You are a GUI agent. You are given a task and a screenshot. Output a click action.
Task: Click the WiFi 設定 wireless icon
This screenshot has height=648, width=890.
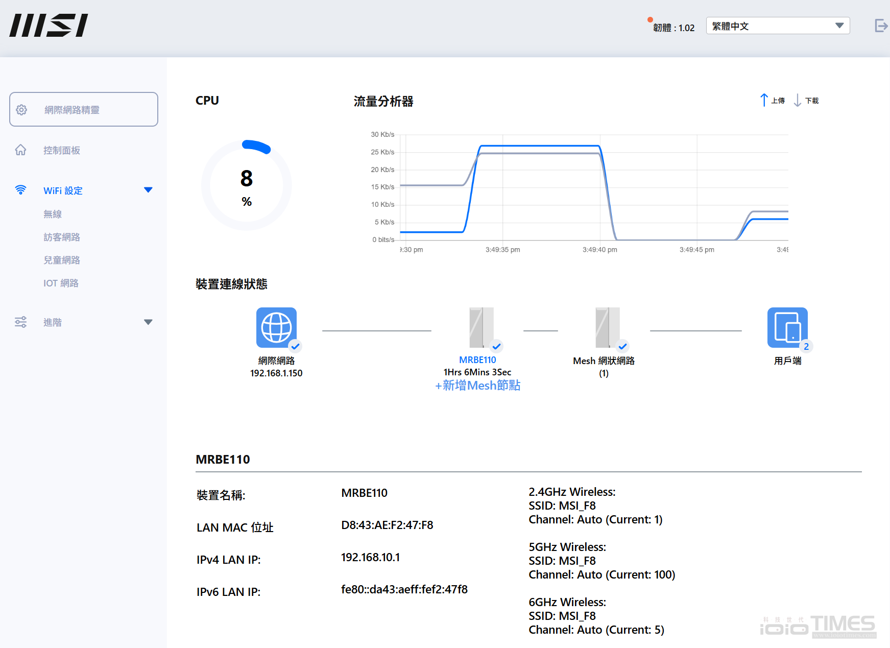[x=20, y=190]
